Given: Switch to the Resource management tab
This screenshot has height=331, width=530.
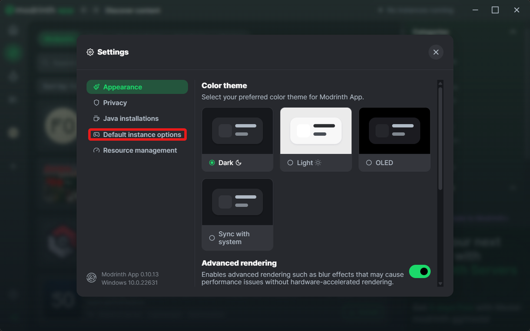Looking at the screenshot, I should pos(140,150).
